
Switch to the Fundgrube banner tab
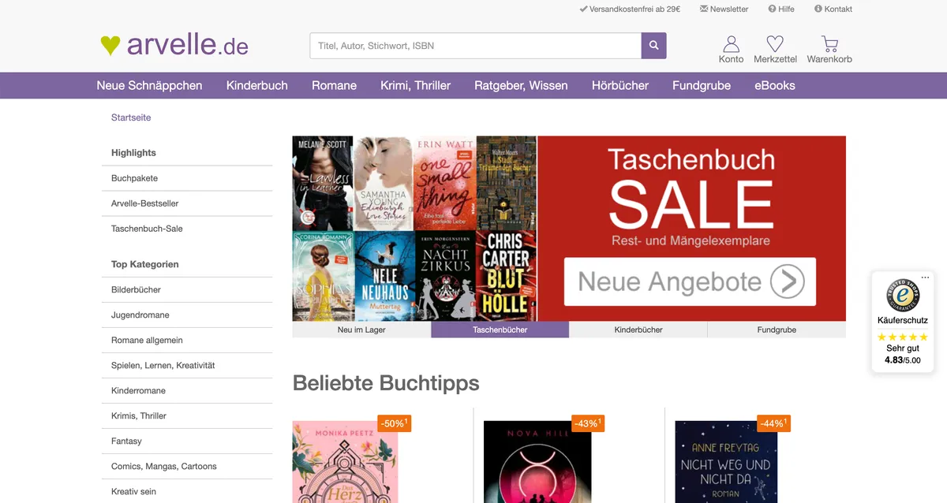[777, 330]
